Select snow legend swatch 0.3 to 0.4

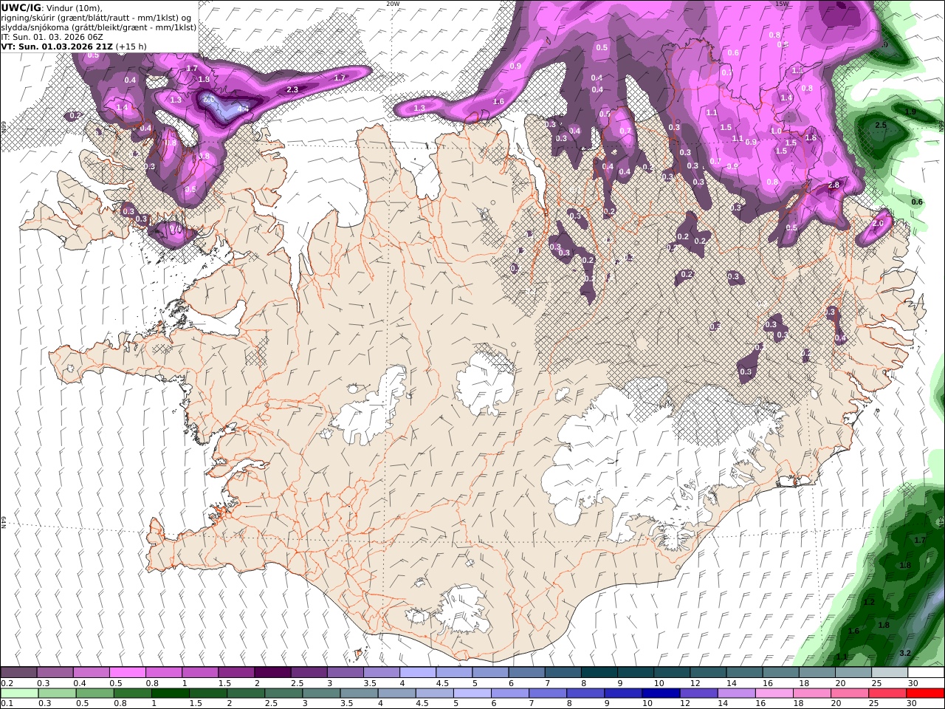[55, 673]
